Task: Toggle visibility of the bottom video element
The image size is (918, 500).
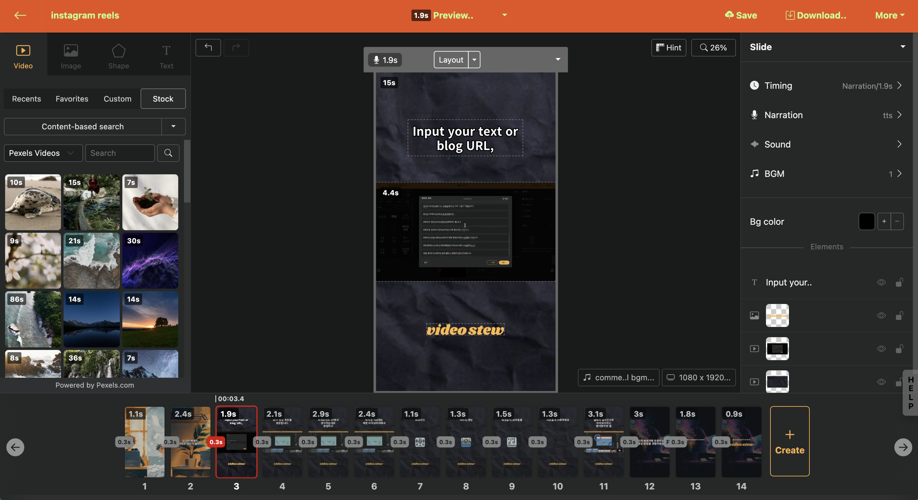Action: (881, 382)
